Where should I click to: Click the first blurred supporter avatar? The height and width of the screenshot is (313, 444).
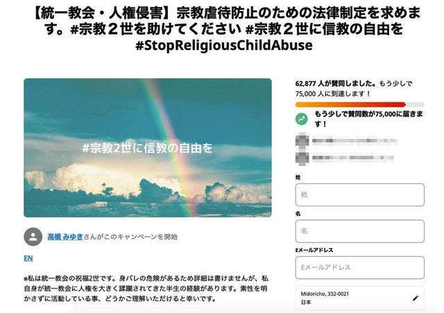[x=302, y=141]
